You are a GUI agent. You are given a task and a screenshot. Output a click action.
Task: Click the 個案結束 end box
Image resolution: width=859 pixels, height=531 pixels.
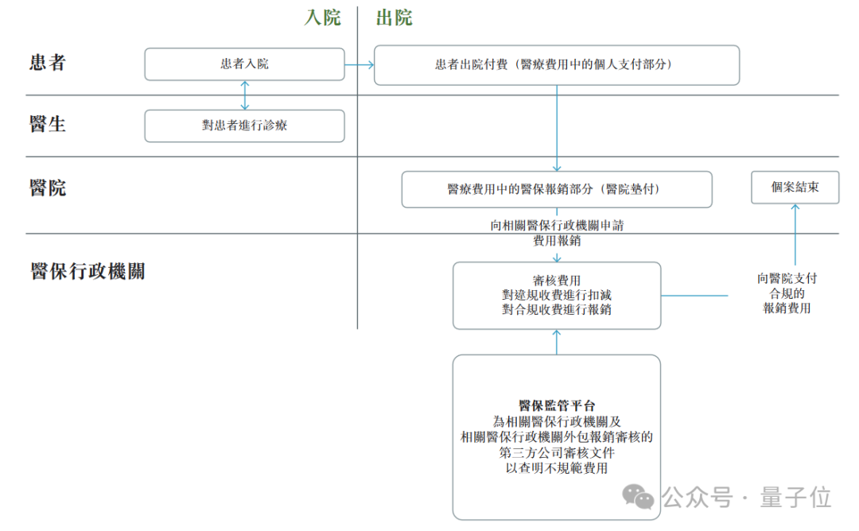794,188
